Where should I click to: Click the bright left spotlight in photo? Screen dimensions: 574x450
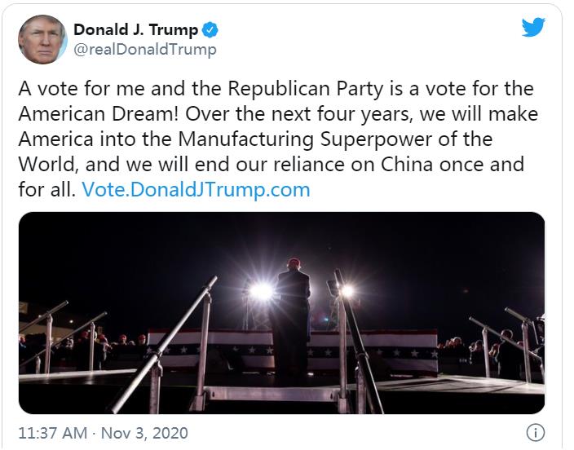click(261, 290)
